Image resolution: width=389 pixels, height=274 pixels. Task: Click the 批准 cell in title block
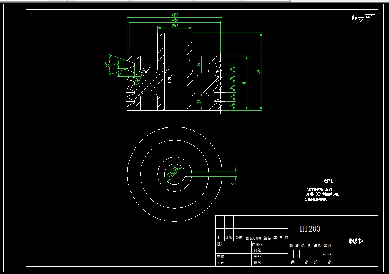coord(257,263)
